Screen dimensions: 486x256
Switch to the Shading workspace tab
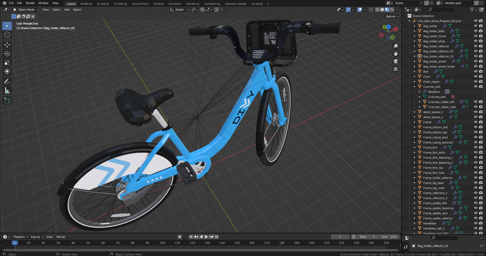[158, 4]
